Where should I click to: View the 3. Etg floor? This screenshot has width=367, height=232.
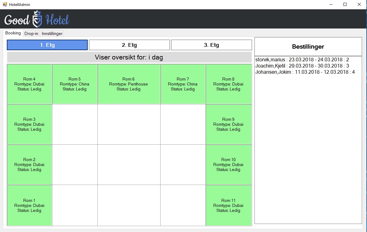(x=211, y=45)
